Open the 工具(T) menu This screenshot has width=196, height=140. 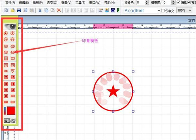click(x=80, y=3)
